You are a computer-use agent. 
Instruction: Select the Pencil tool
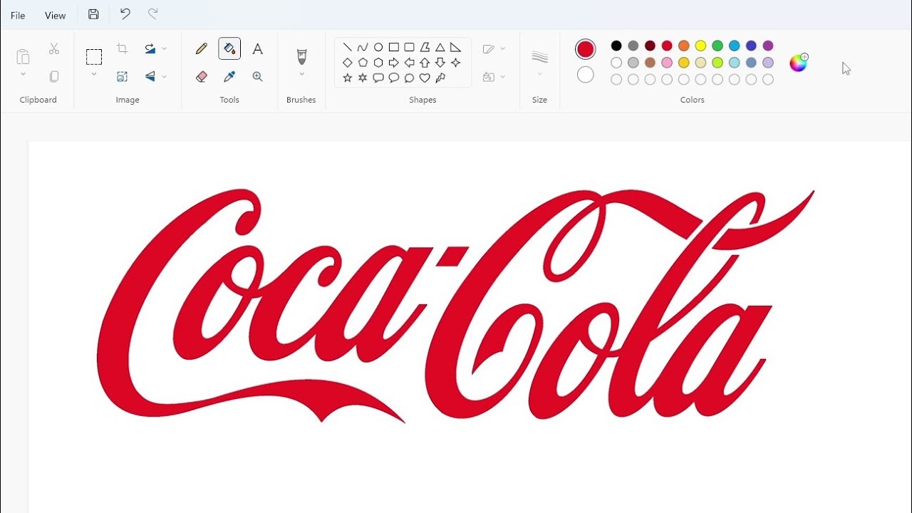(x=202, y=48)
